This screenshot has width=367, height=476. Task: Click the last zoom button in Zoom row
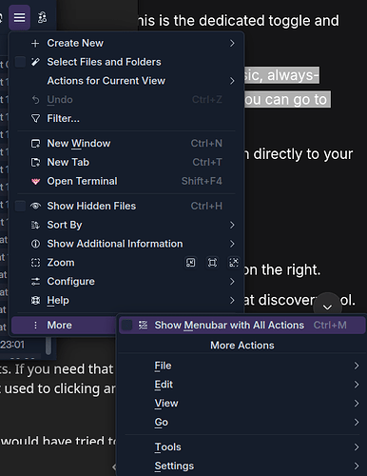click(x=234, y=263)
